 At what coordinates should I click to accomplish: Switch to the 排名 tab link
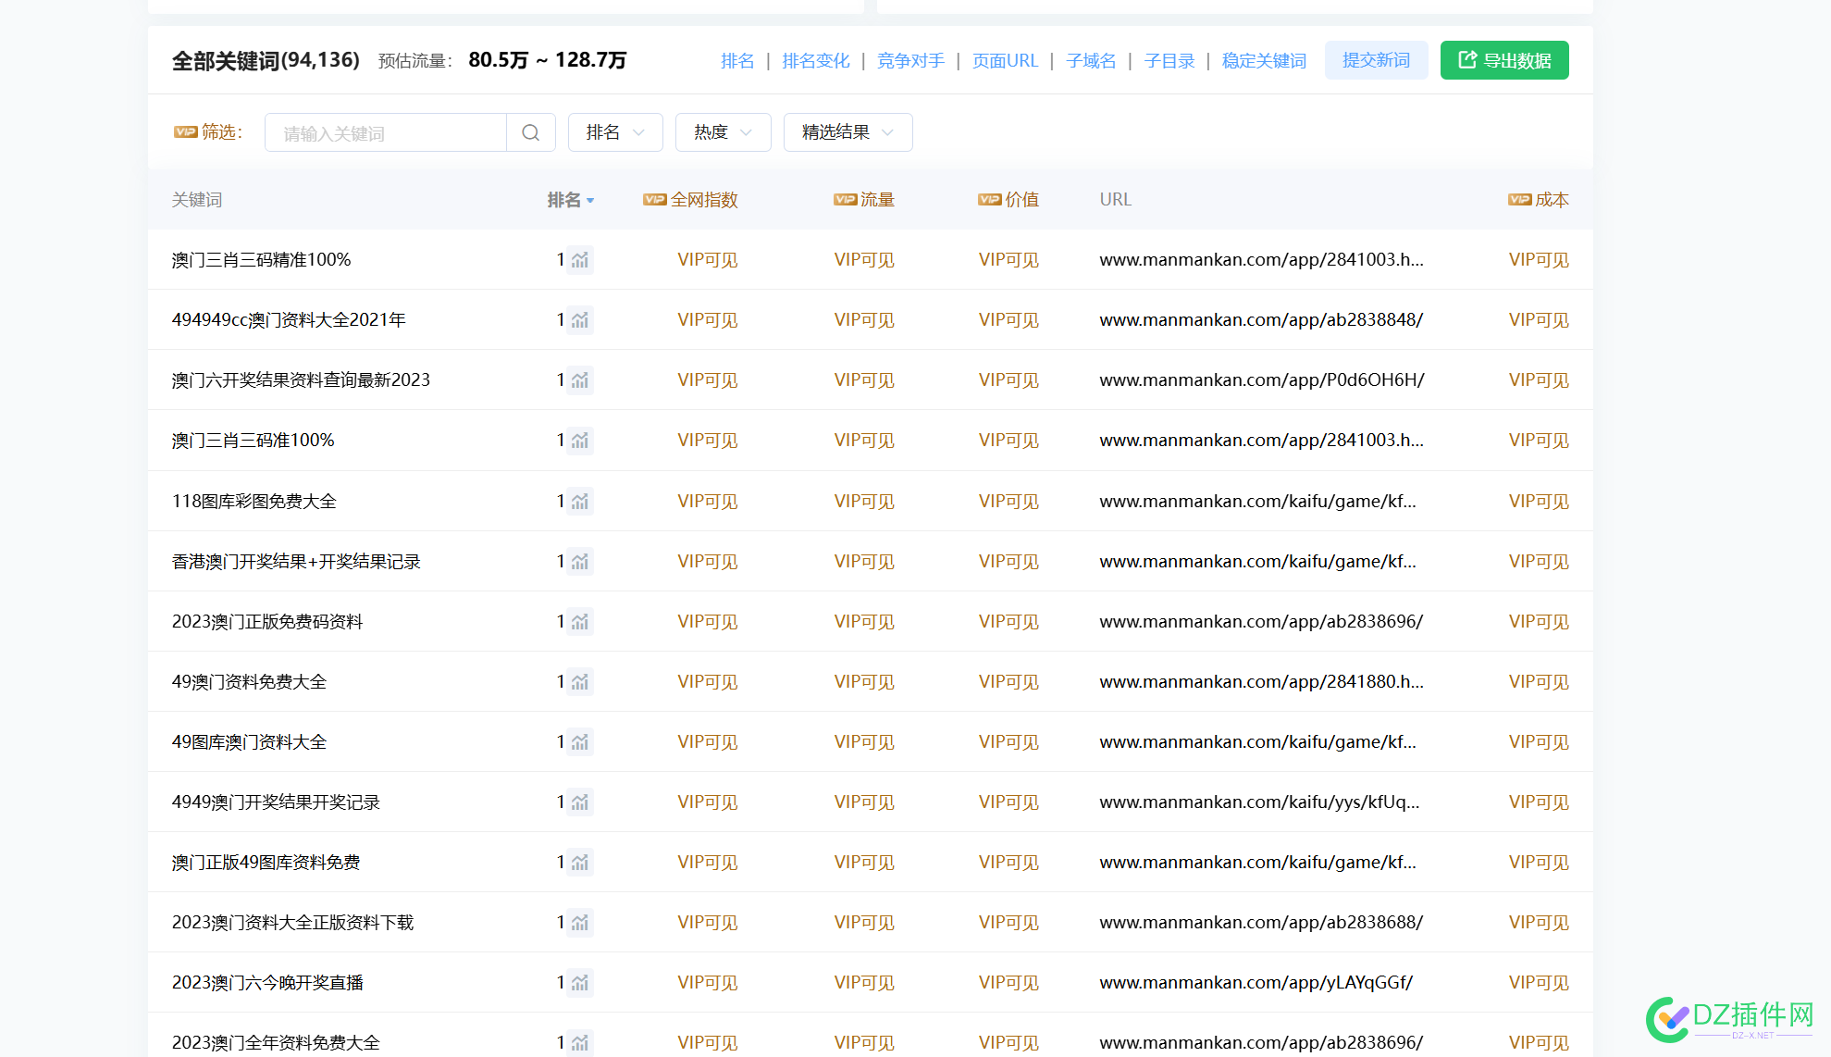click(x=737, y=61)
